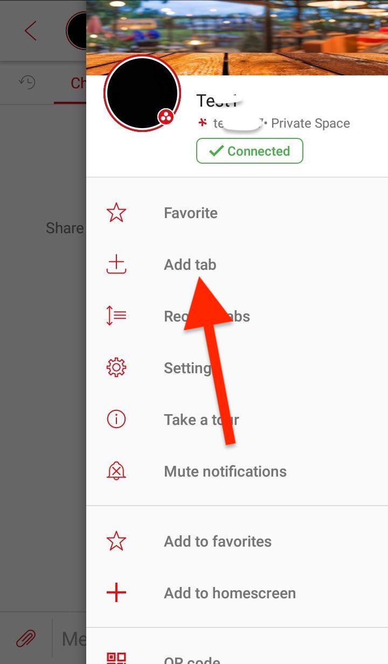The width and height of the screenshot is (388, 664).
Task: Tap the paperclip attachment icon
Action: click(25, 639)
